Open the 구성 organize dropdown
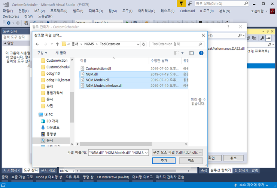The width and height of the screenshot is (277, 188). click(x=42, y=53)
